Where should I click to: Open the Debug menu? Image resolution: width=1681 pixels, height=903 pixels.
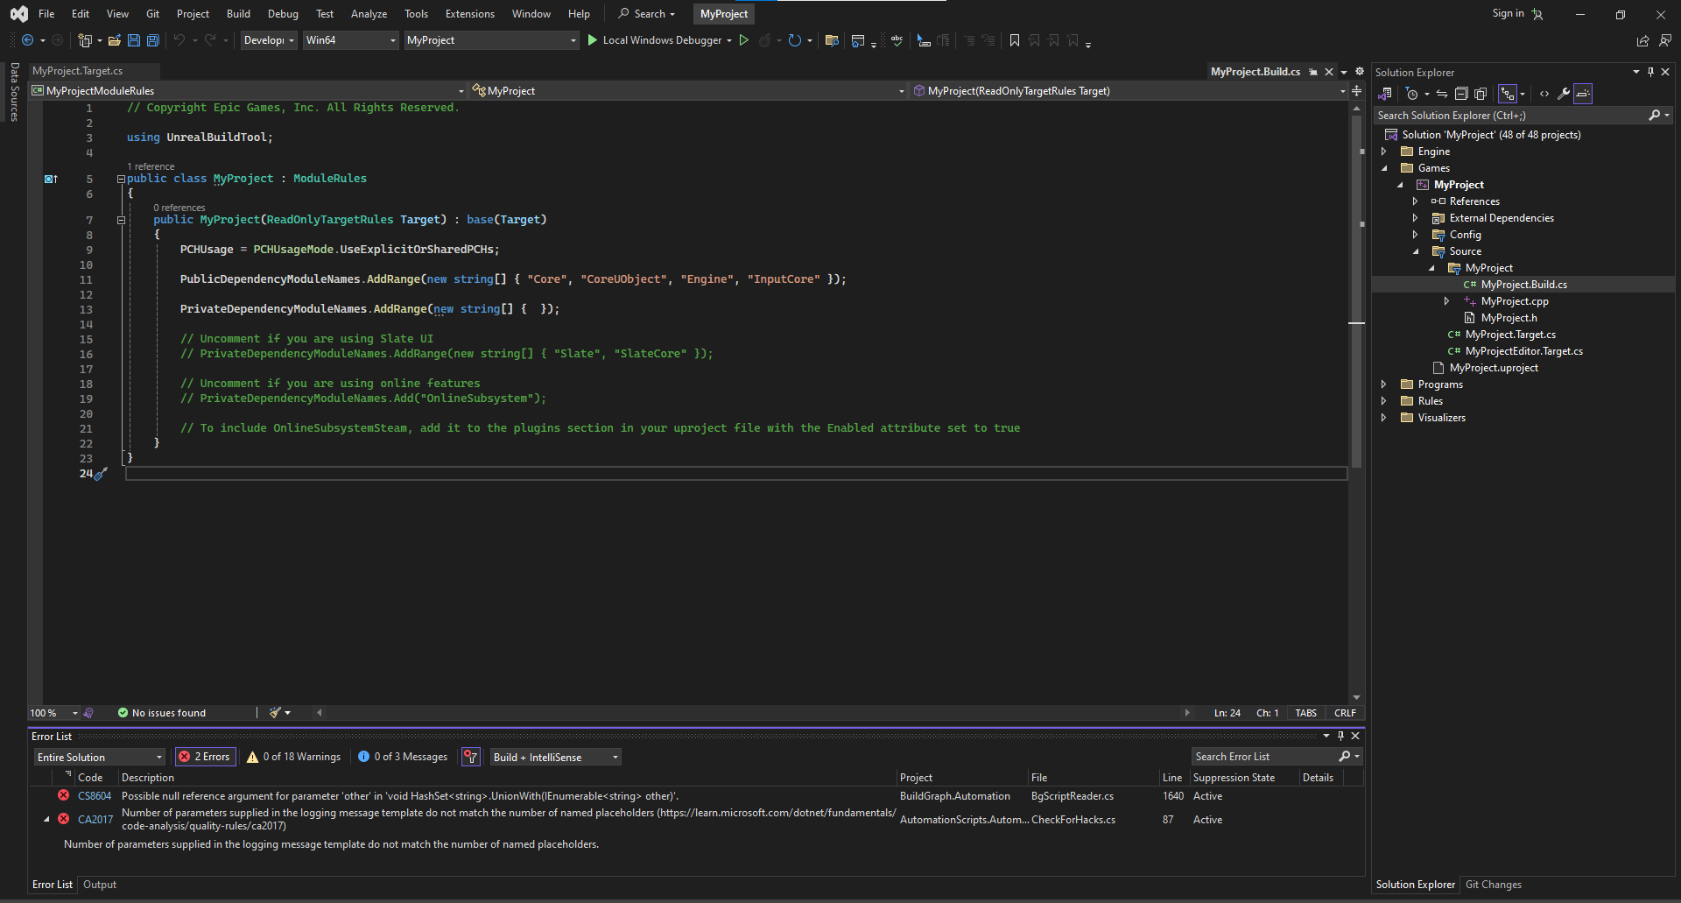click(283, 14)
